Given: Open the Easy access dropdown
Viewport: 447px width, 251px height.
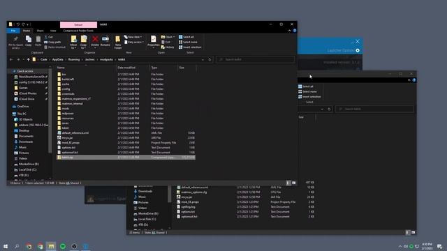Looking at the screenshot, I should tap(134, 42).
